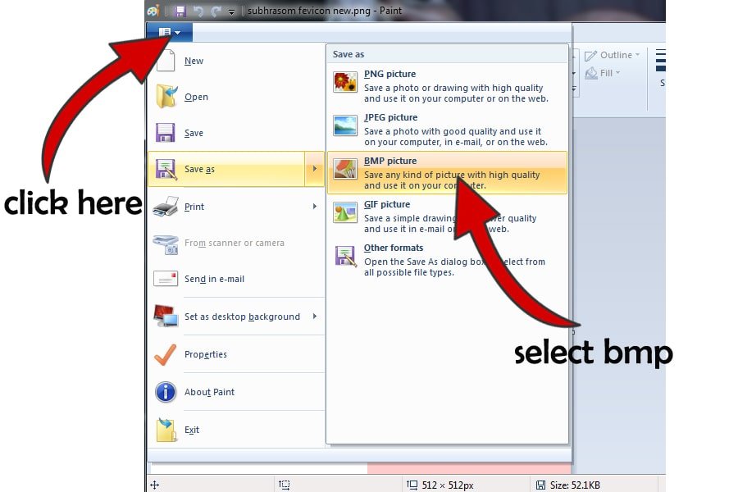This screenshot has width=738, height=492.
Task: Select BMP picture format
Action: click(447, 172)
